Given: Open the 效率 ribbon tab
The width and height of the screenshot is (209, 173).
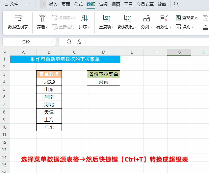Looking at the screenshot, I should click(162, 4).
